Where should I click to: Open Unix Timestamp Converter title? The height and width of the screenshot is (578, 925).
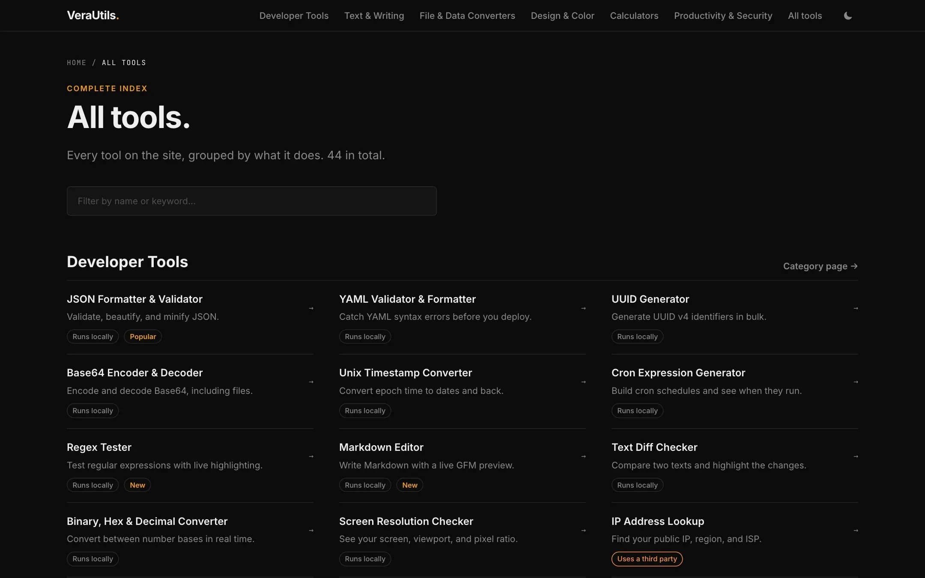click(406, 373)
